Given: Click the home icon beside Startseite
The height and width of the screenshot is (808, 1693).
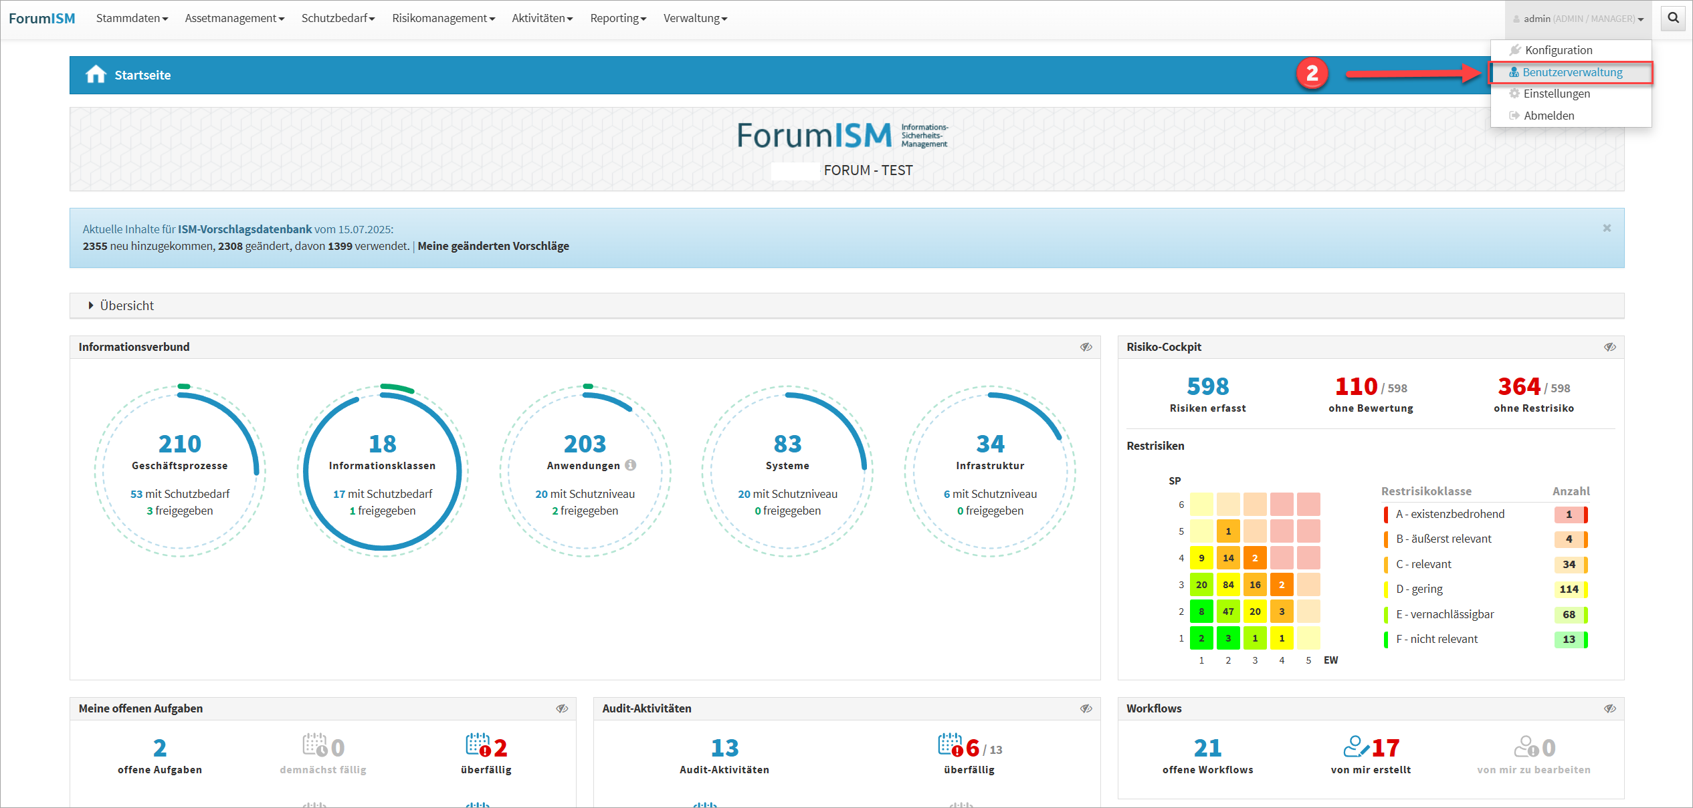Looking at the screenshot, I should [96, 74].
